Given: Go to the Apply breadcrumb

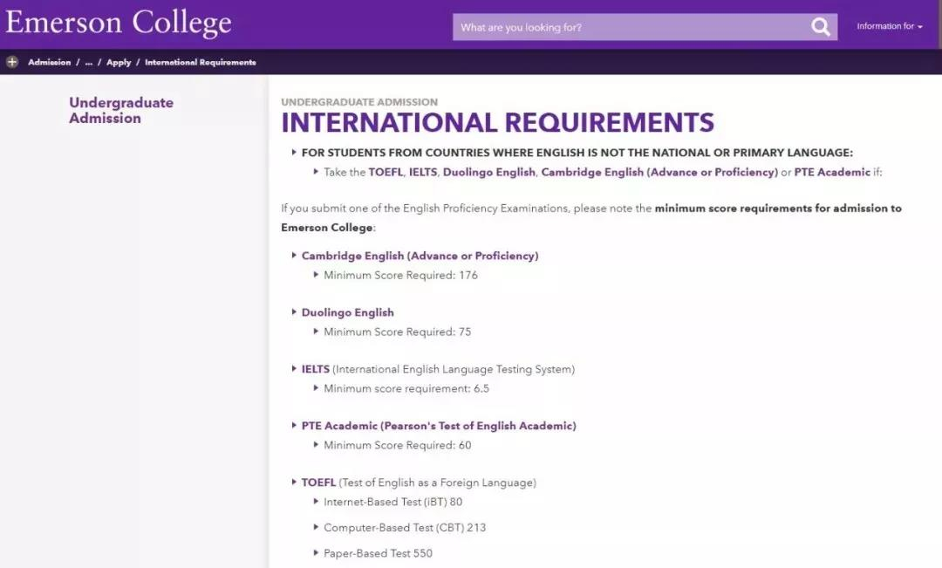Looking at the screenshot, I should [x=119, y=62].
